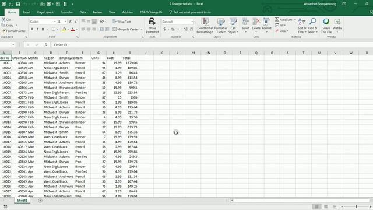Click the Tell me what you want to do box
Screen dimensions: 373x210
coord(190,12)
